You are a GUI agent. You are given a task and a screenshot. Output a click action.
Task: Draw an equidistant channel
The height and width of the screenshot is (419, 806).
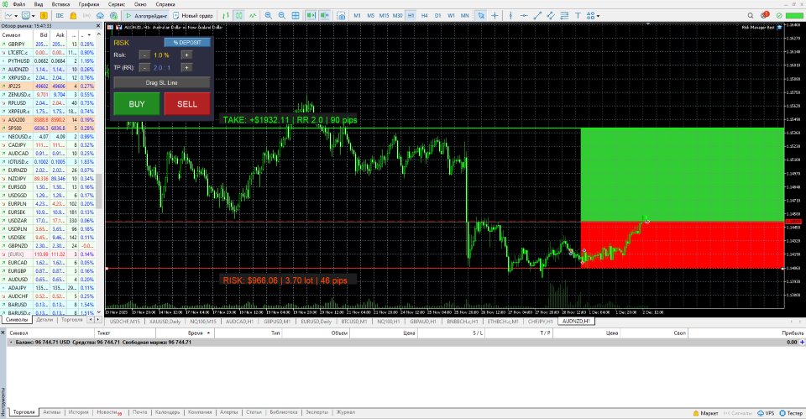(551, 15)
